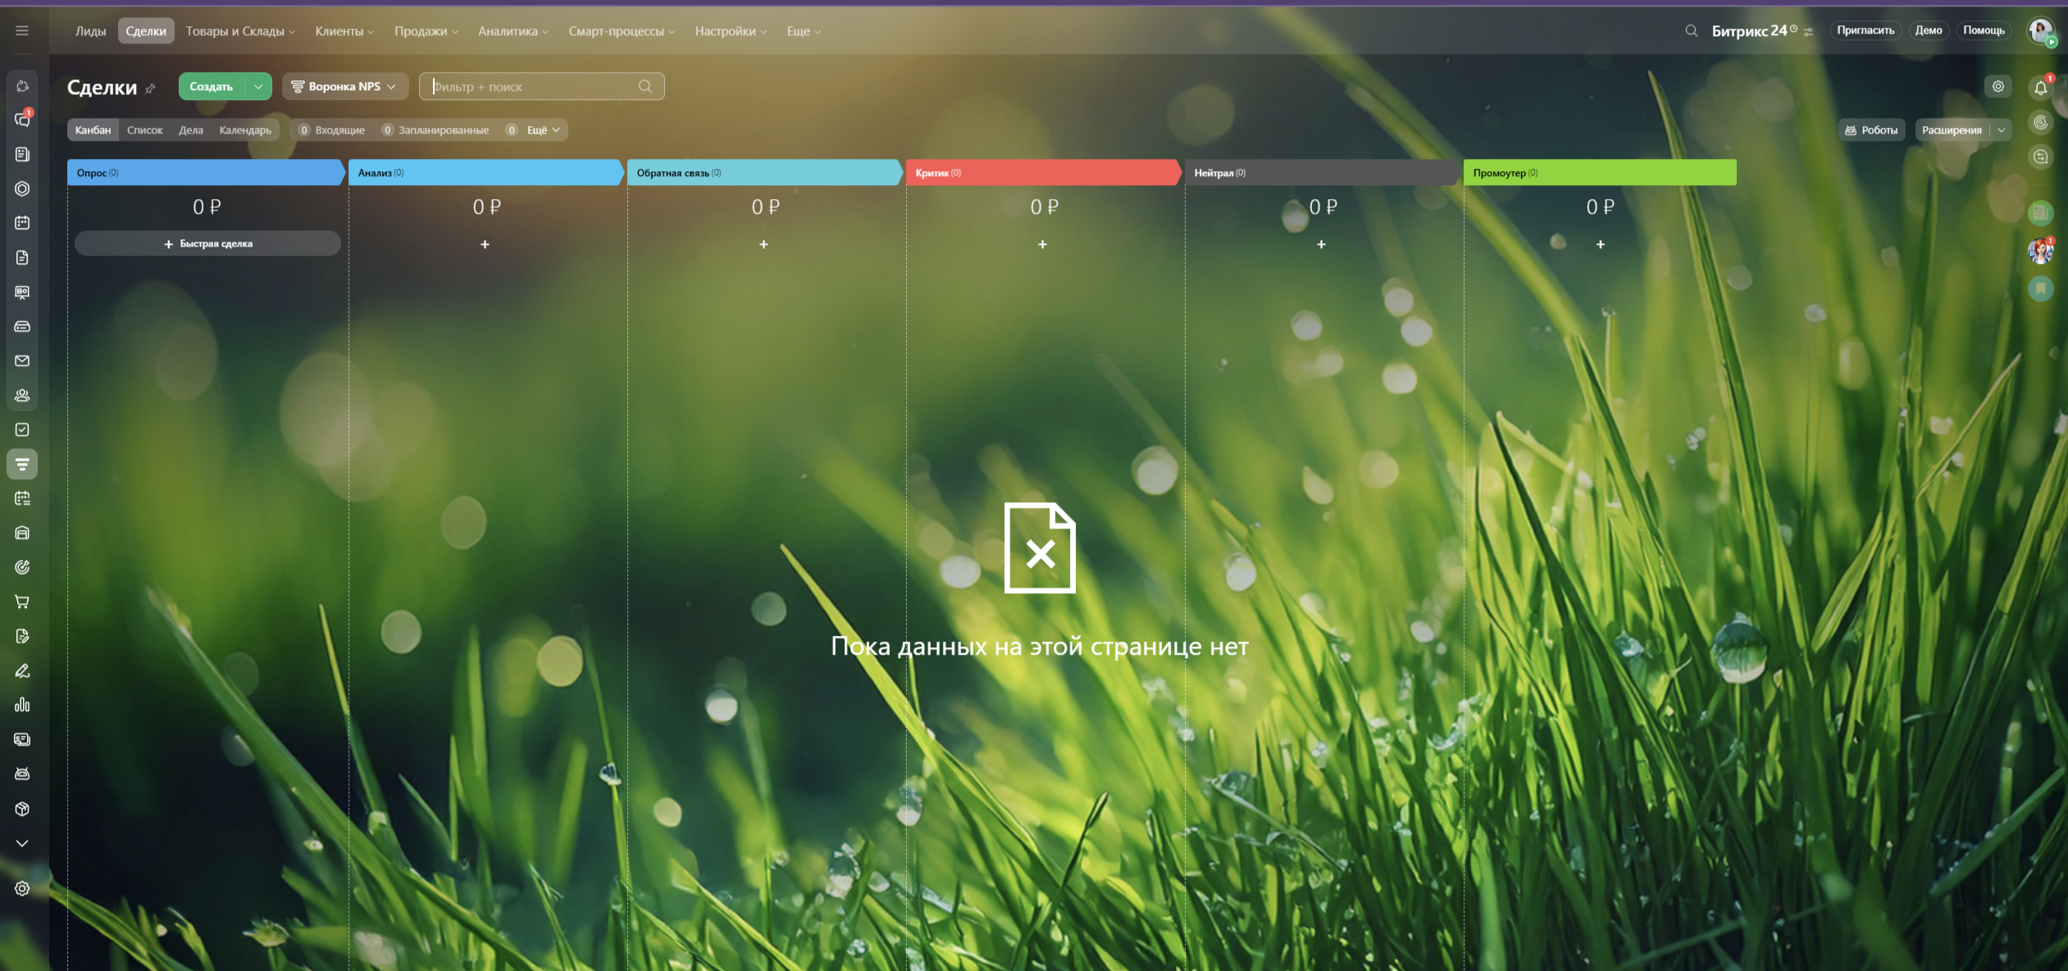Image resolution: width=2068 pixels, height=971 pixels.
Task: Open the shopping cart icon in sidebar
Action: 22,601
